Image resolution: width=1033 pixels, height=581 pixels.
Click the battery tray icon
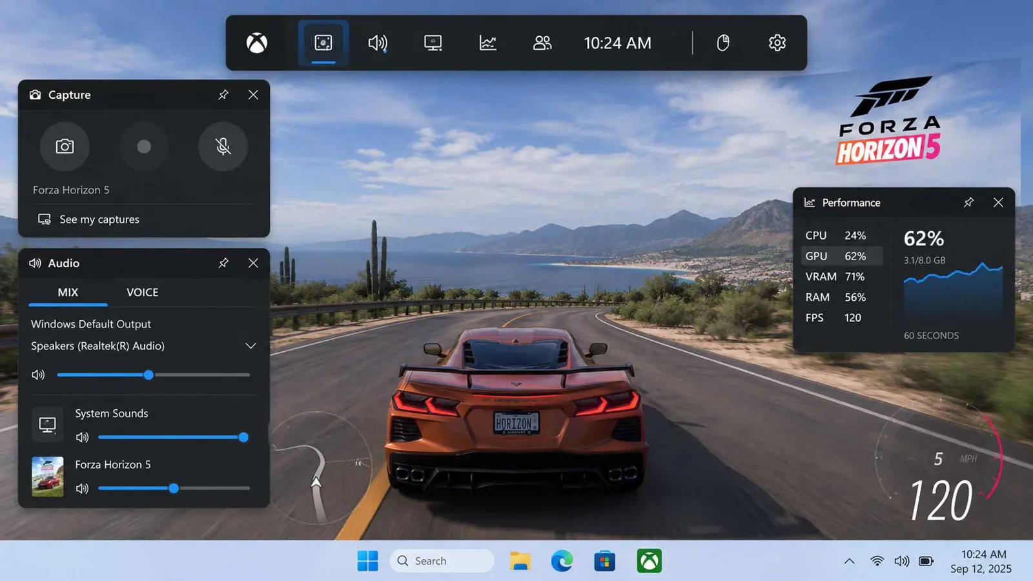pyautogui.click(x=926, y=561)
